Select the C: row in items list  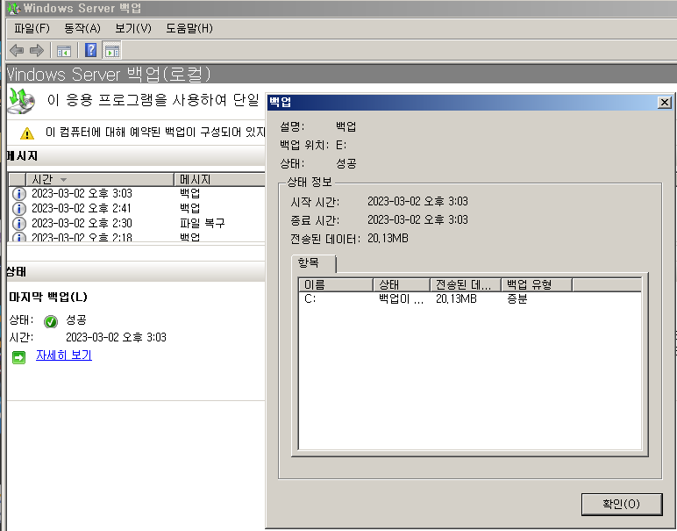pyautogui.click(x=470, y=299)
